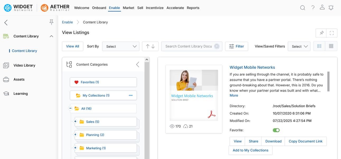Open the View/Saved Filters Select dropdown
The image size is (341, 159).
click(x=299, y=46)
